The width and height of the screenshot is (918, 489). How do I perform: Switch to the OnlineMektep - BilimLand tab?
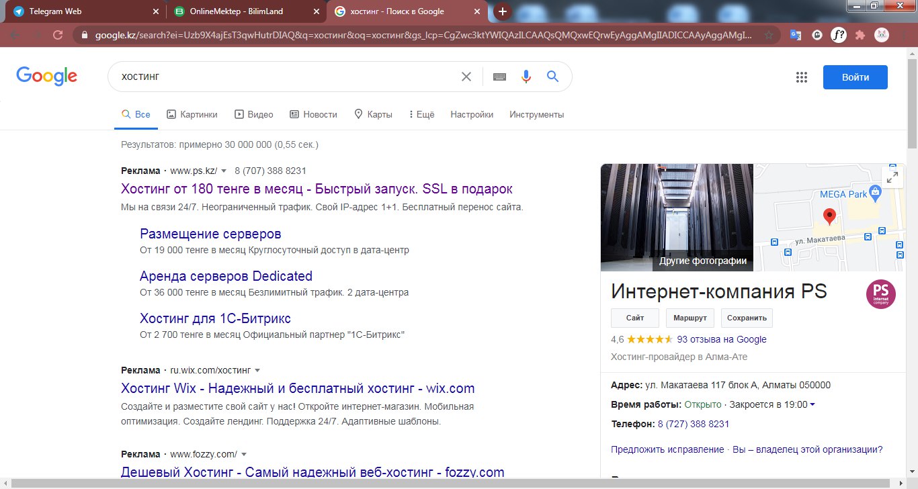[x=245, y=11]
